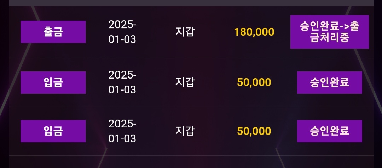Select the 180,000 withdrawal amount
This screenshot has width=382, height=168.
[x=254, y=32]
